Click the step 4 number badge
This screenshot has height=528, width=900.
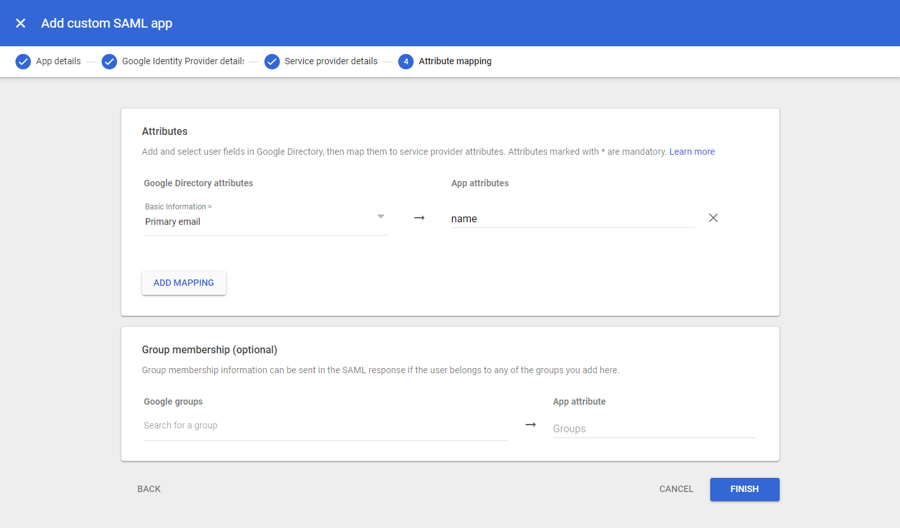pyautogui.click(x=406, y=62)
